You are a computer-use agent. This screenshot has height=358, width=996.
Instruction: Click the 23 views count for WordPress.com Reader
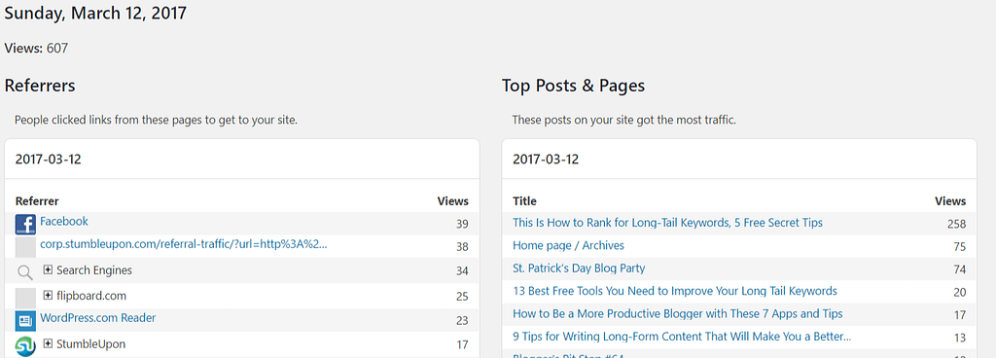462,320
